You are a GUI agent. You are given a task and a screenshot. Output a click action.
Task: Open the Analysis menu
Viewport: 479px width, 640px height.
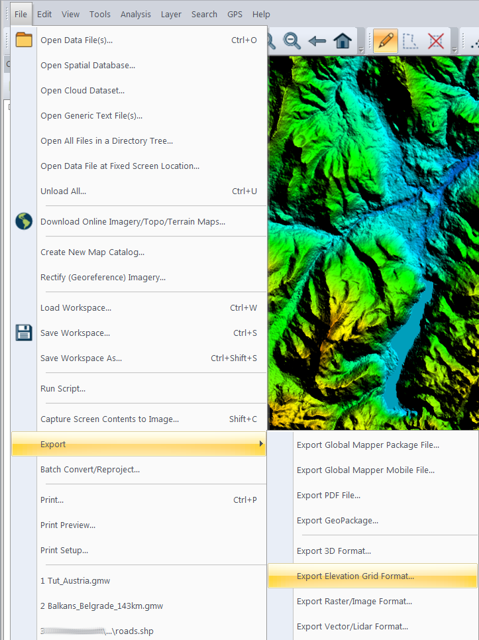(x=135, y=14)
